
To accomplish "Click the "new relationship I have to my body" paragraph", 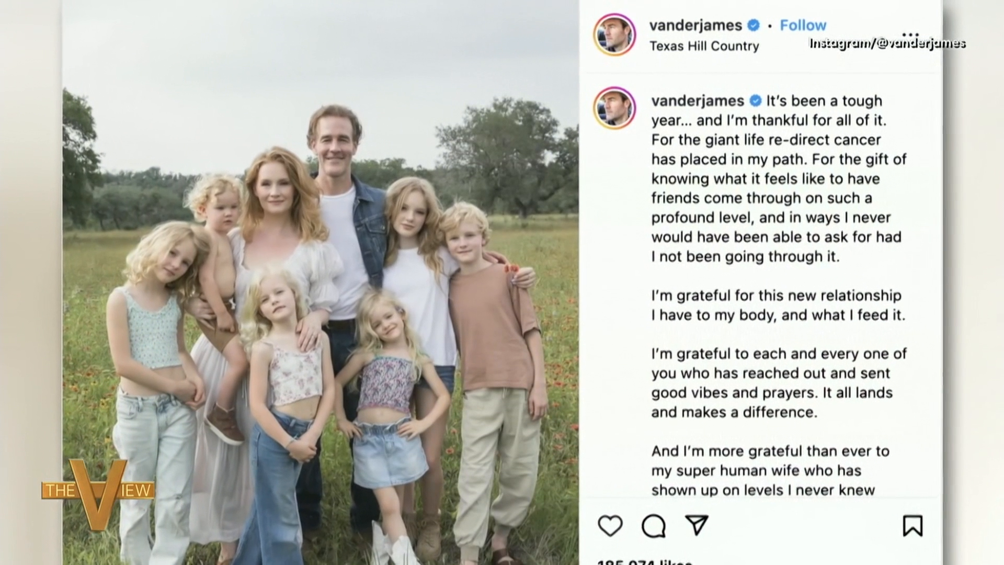I will click(x=778, y=305).
